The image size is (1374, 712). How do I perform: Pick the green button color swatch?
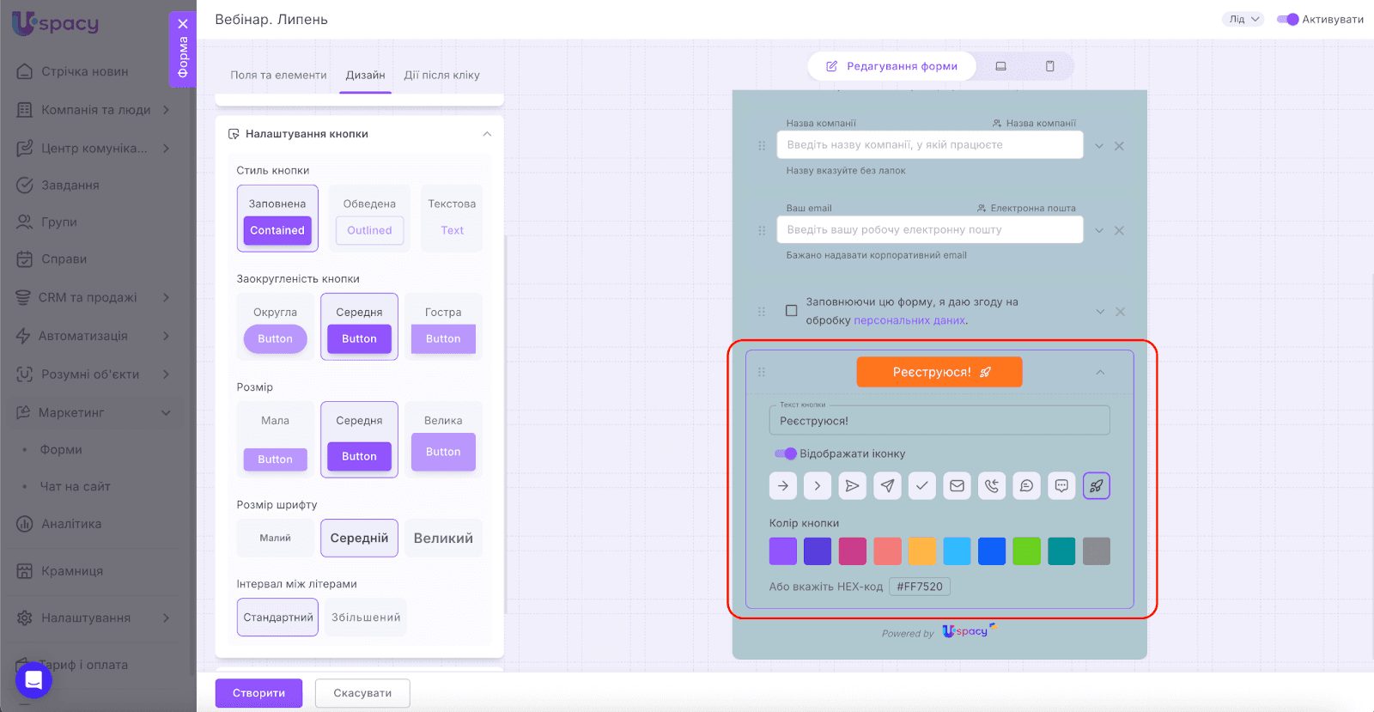coord(1026,551)
